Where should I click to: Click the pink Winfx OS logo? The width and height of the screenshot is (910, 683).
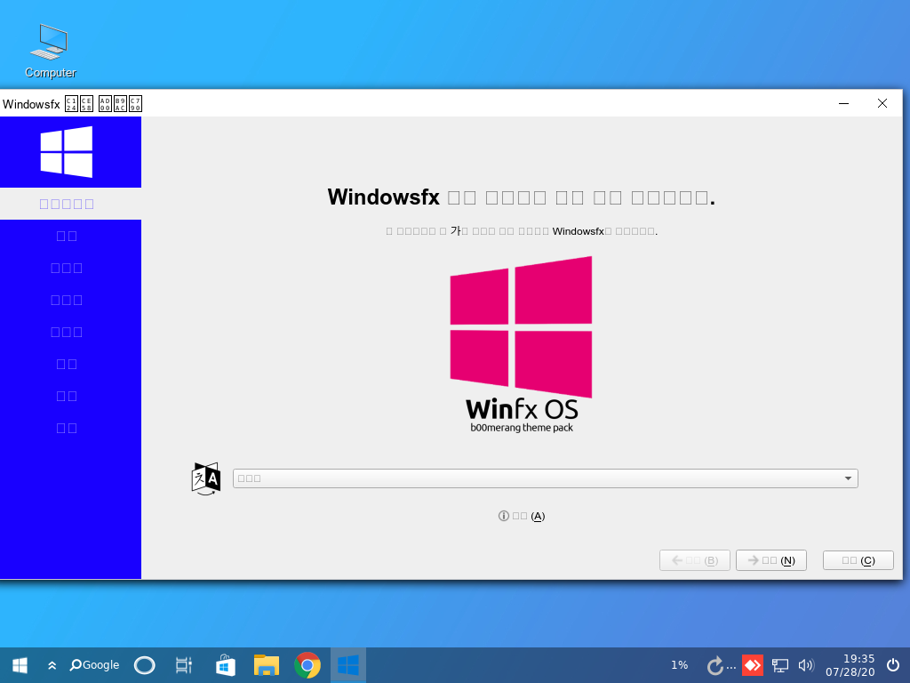(521, 345)
